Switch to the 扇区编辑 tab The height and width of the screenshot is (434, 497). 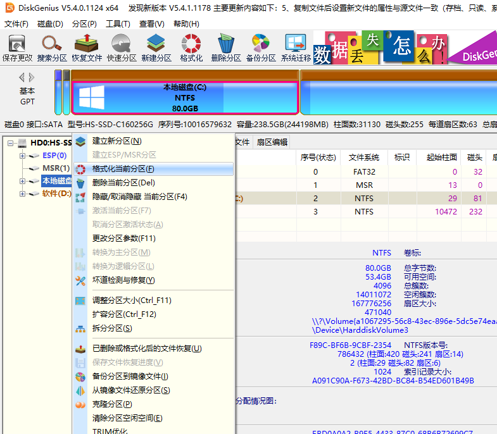point(272,142)
